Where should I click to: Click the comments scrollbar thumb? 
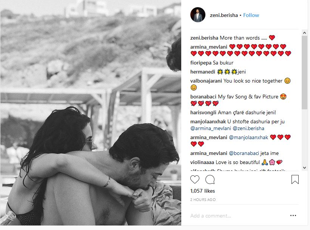[x=304, y=72]
